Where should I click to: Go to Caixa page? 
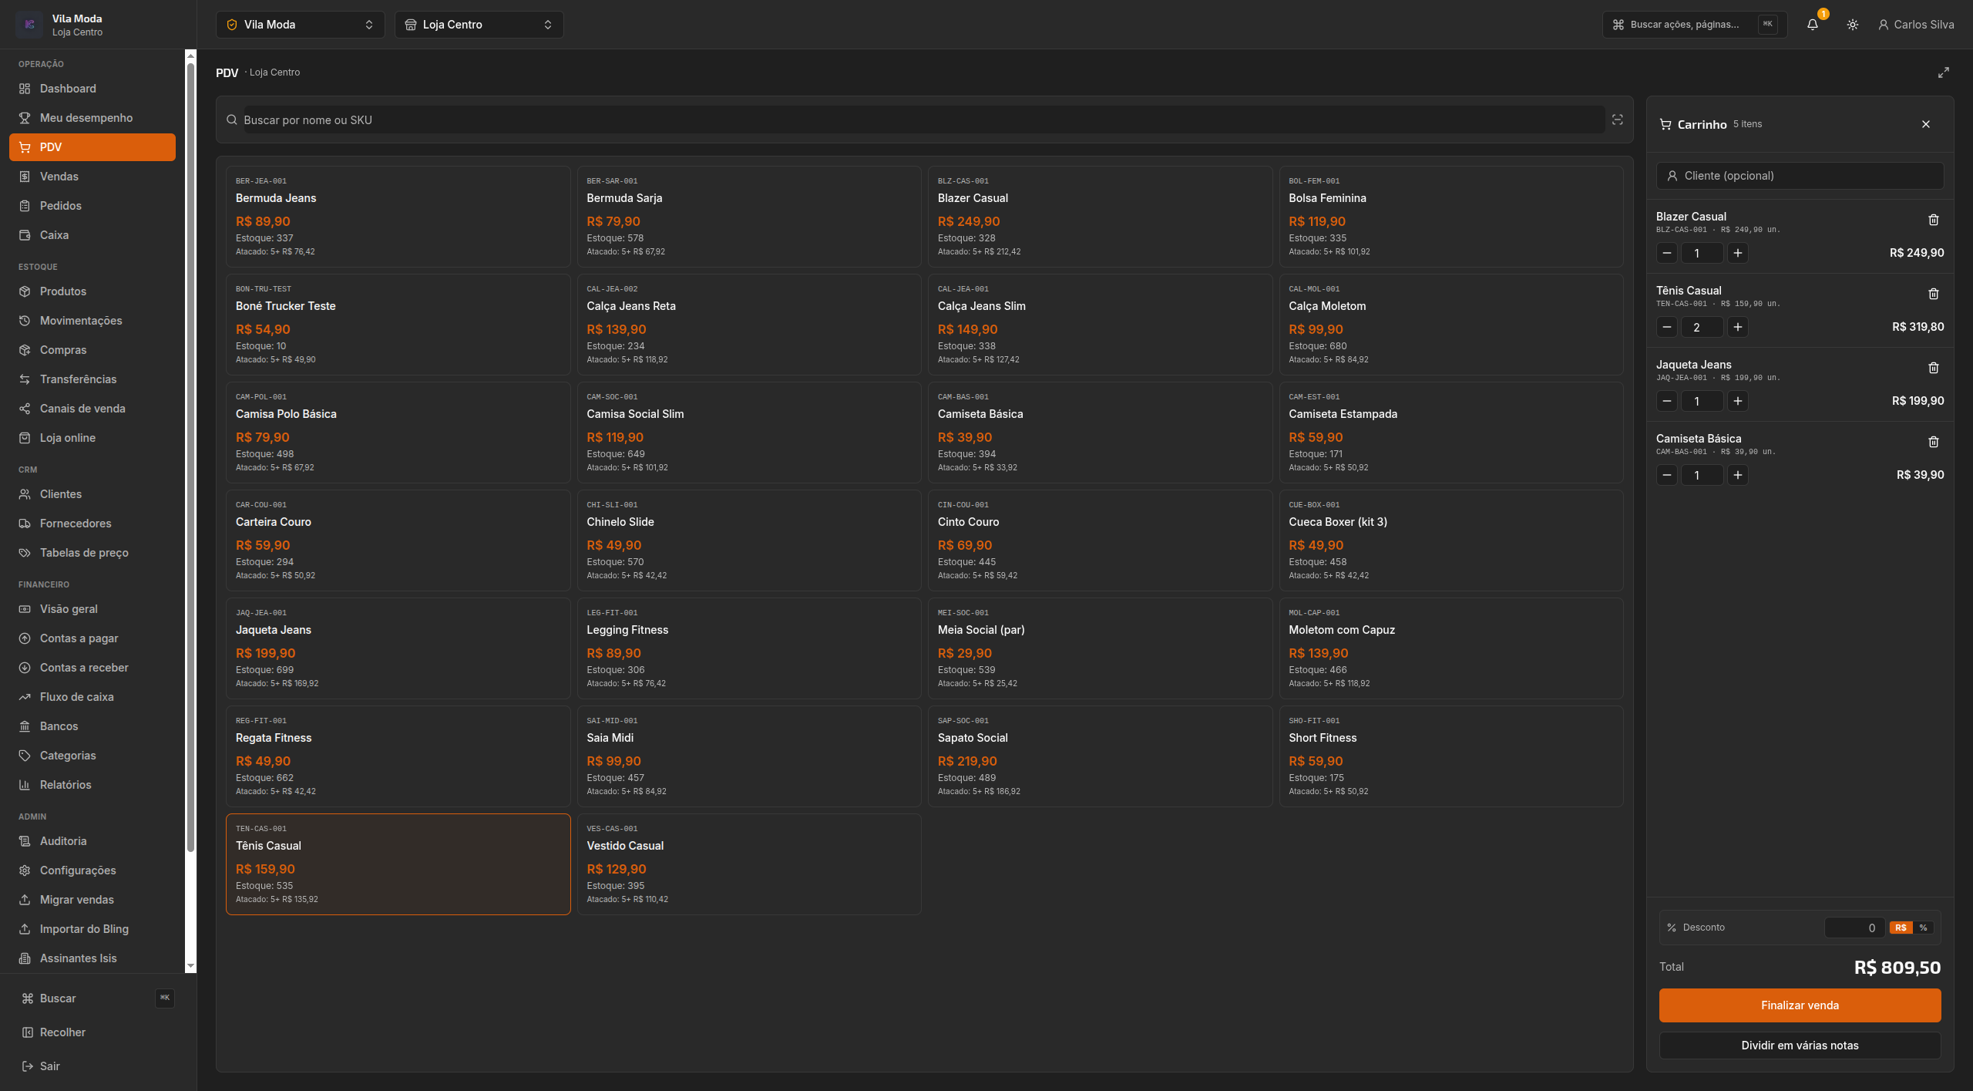point(92,235)
